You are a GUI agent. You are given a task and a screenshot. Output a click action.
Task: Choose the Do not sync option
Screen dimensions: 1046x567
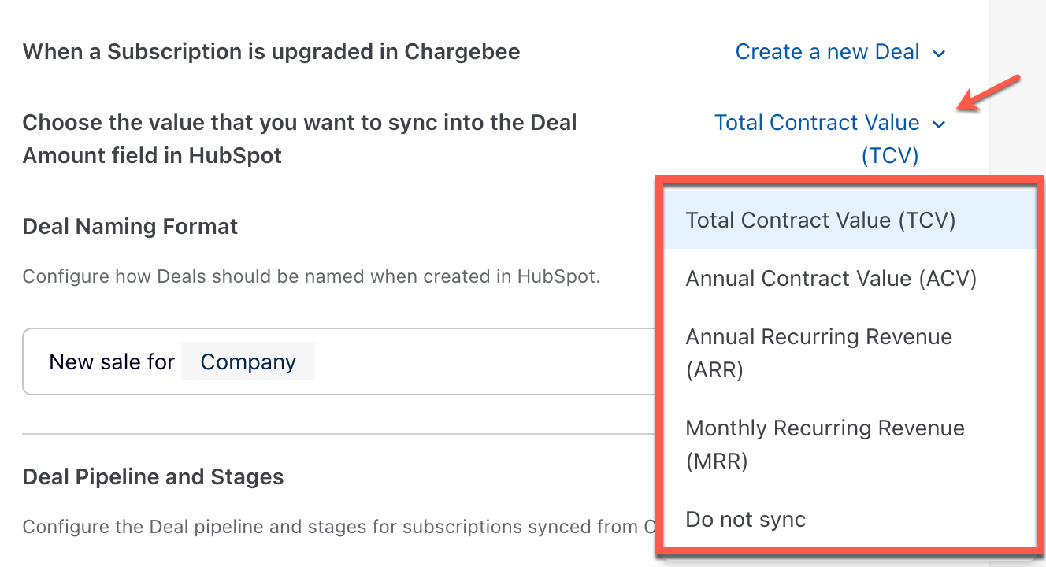click(746, 520)
